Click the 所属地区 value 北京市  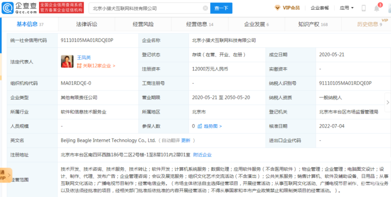click(x=199, y=112)
